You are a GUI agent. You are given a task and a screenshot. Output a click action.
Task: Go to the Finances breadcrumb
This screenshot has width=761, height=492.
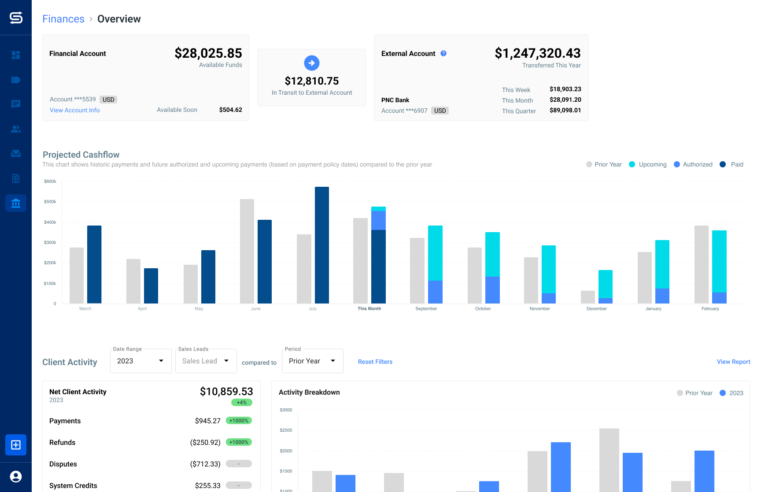63,19
